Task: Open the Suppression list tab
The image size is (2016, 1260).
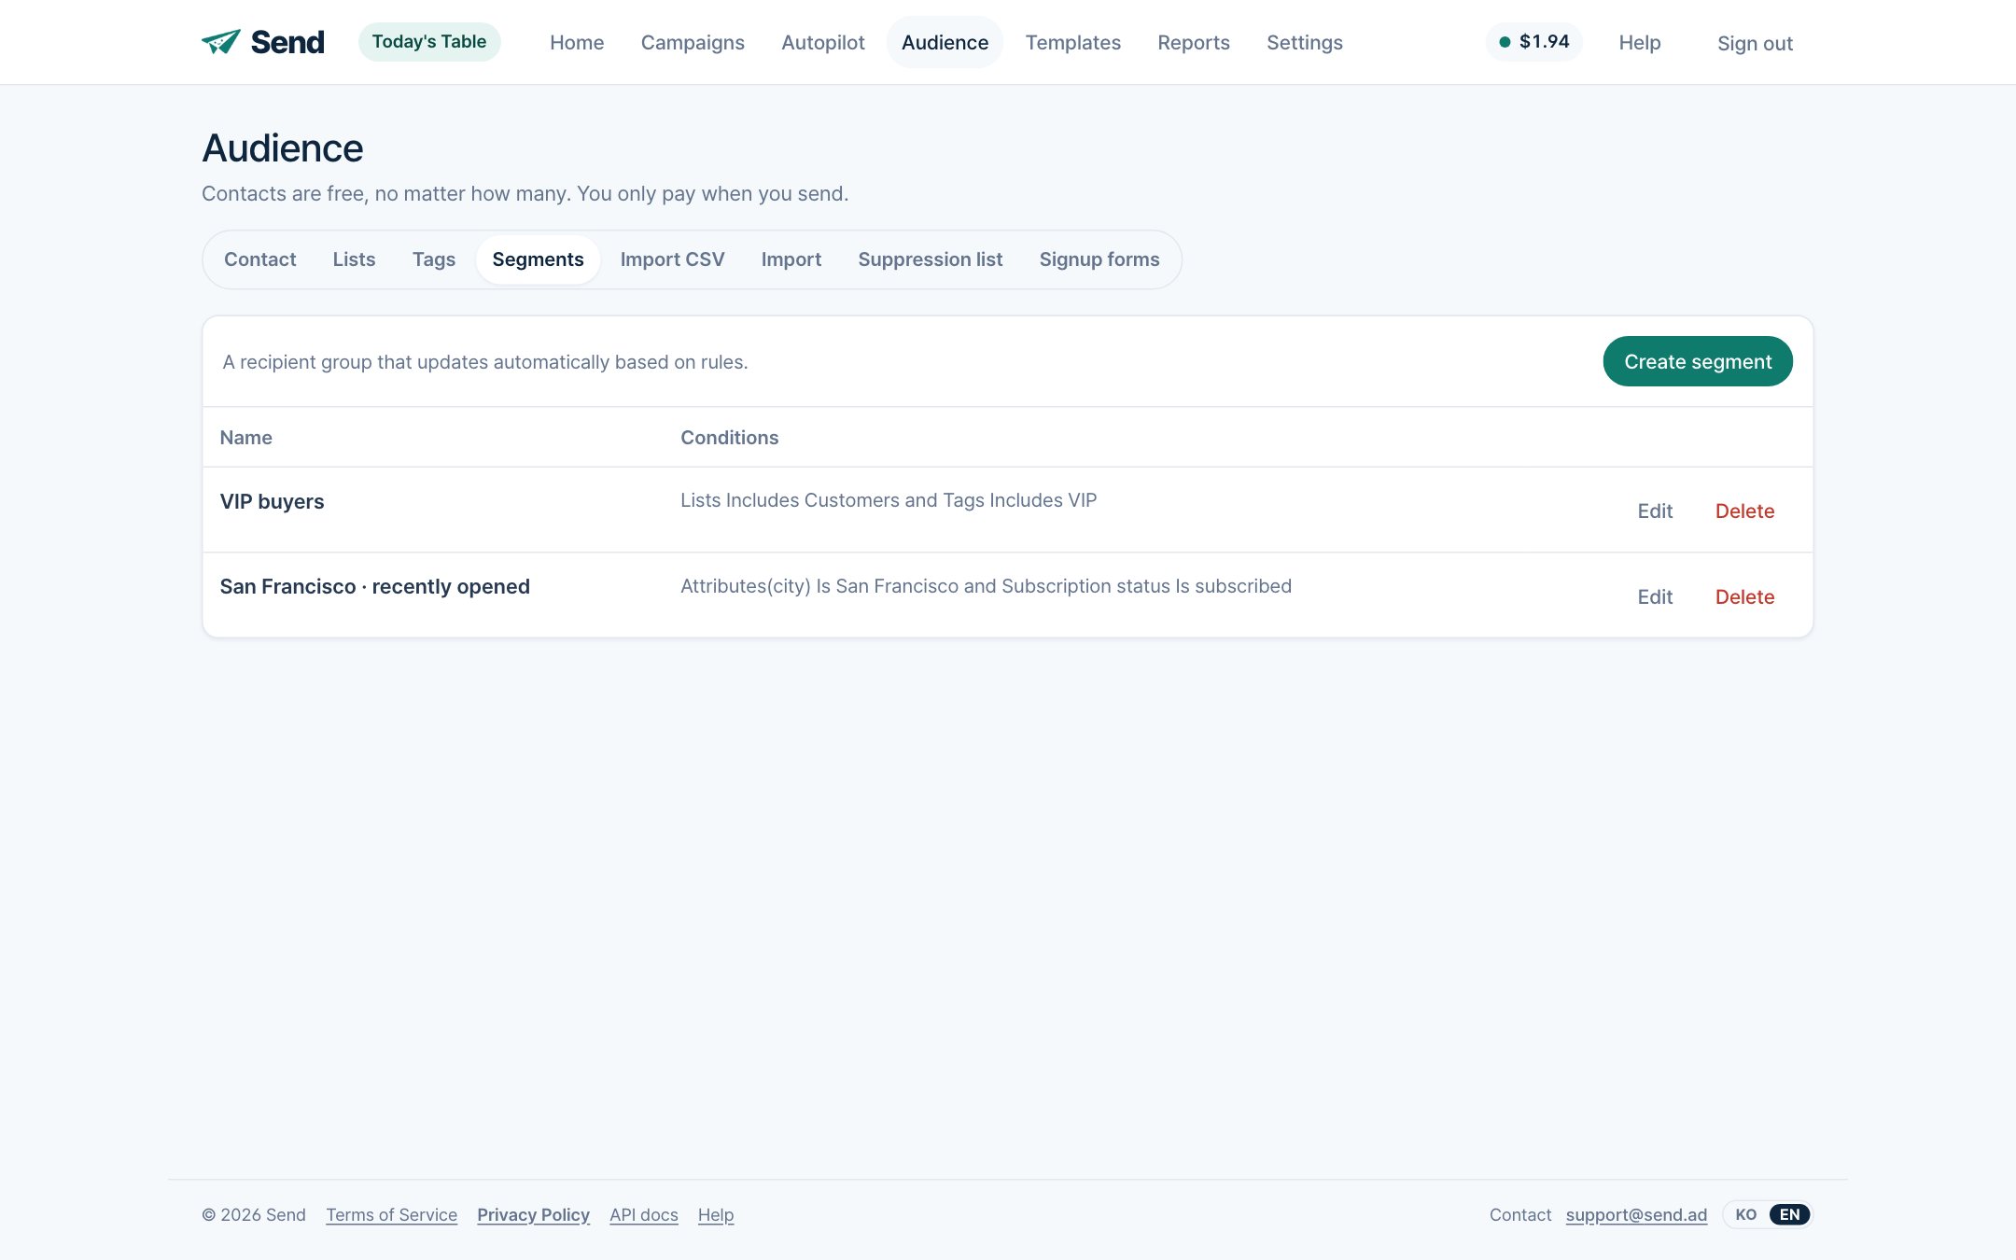Action: click(930, 259)
